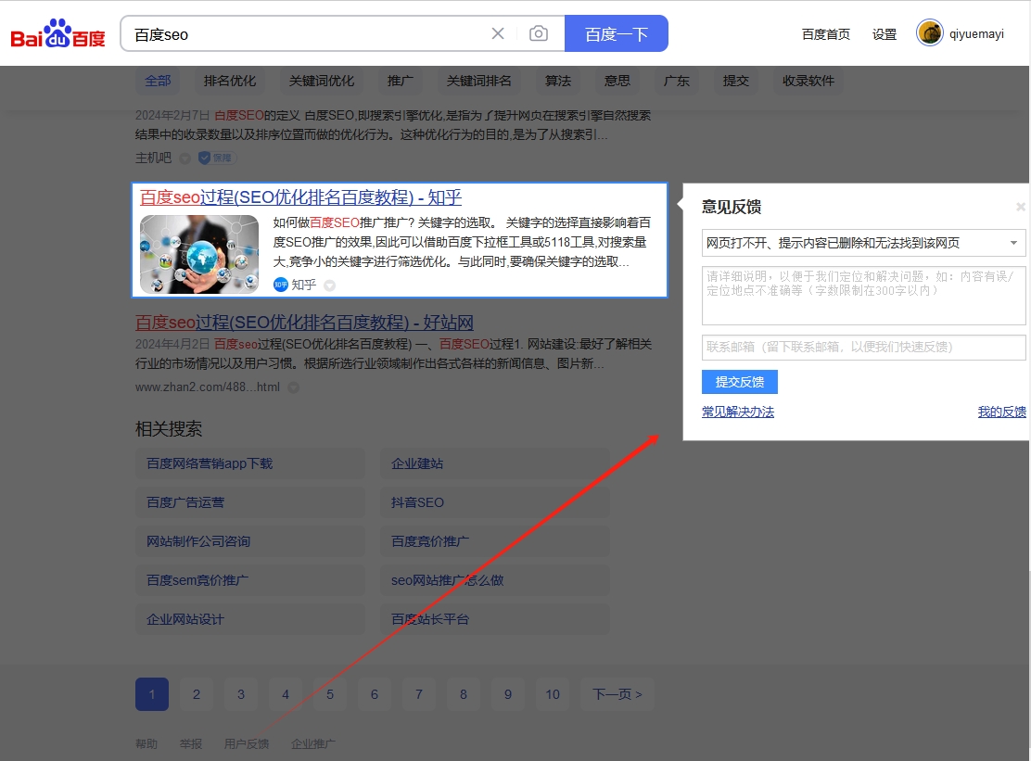Go to results page 7

click(419, 694)
